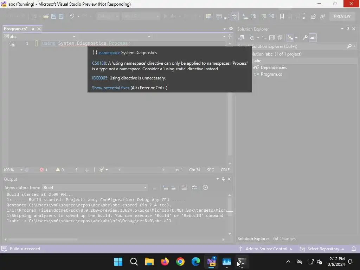Click Show potential fixes link
Screen dimensions: 360x270
coord(111,88)
